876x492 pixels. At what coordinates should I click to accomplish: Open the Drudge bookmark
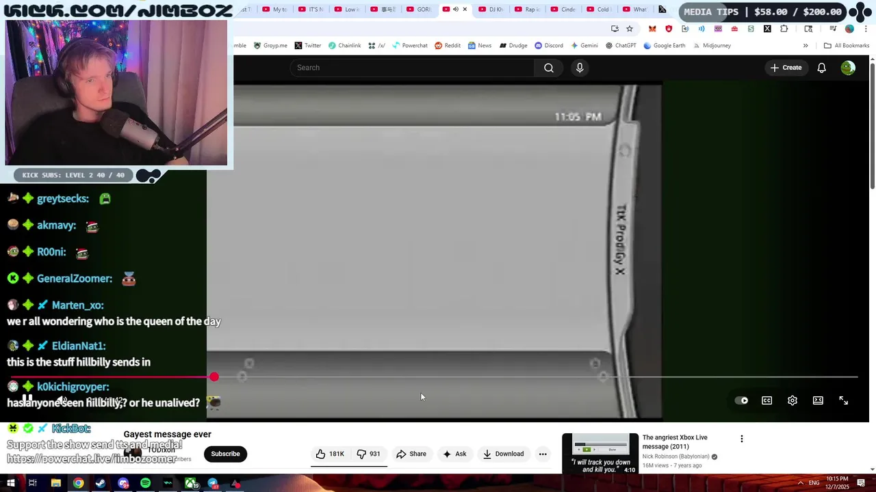(513, 46)
